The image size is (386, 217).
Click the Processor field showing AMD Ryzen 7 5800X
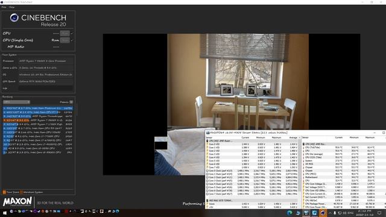[x=46, y=61]
